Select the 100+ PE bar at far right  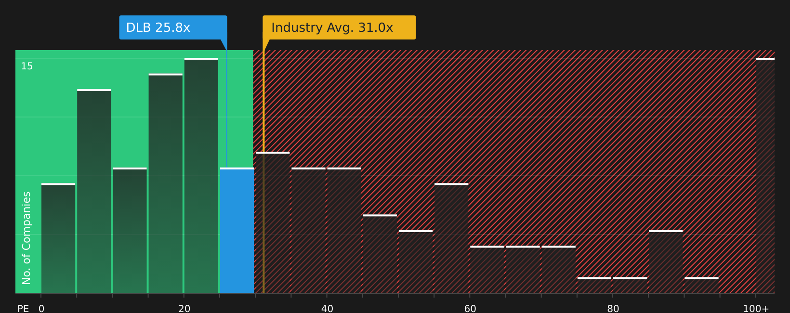pos(765,175)
